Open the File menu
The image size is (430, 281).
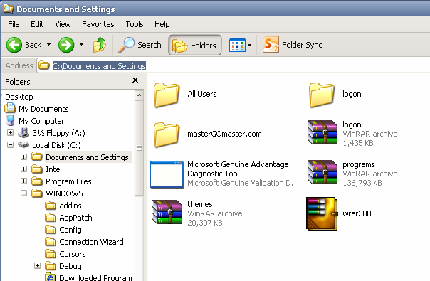14,24
